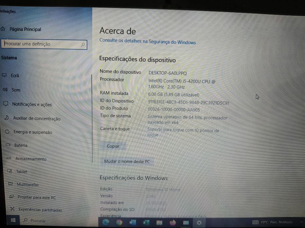The image size is (305, 228).
Task: Click the Versão label
Action: 106,196
